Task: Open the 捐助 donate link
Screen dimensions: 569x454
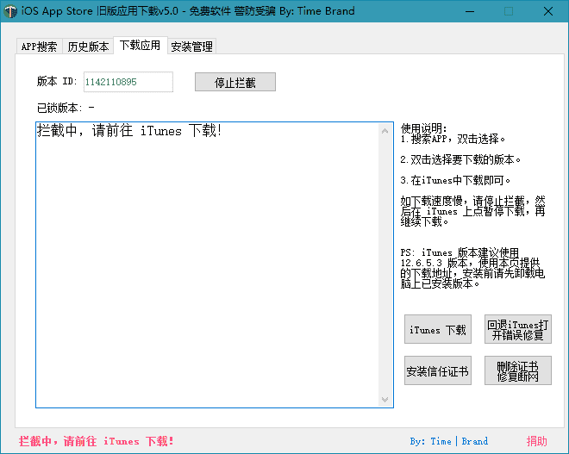Action: pyautogui.click(x=536, y=441)
